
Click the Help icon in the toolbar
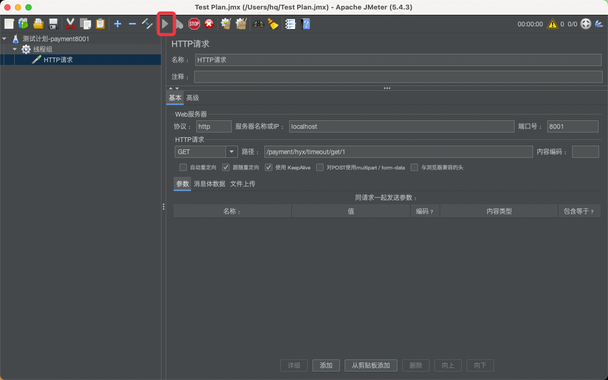[x=306, y=24]
